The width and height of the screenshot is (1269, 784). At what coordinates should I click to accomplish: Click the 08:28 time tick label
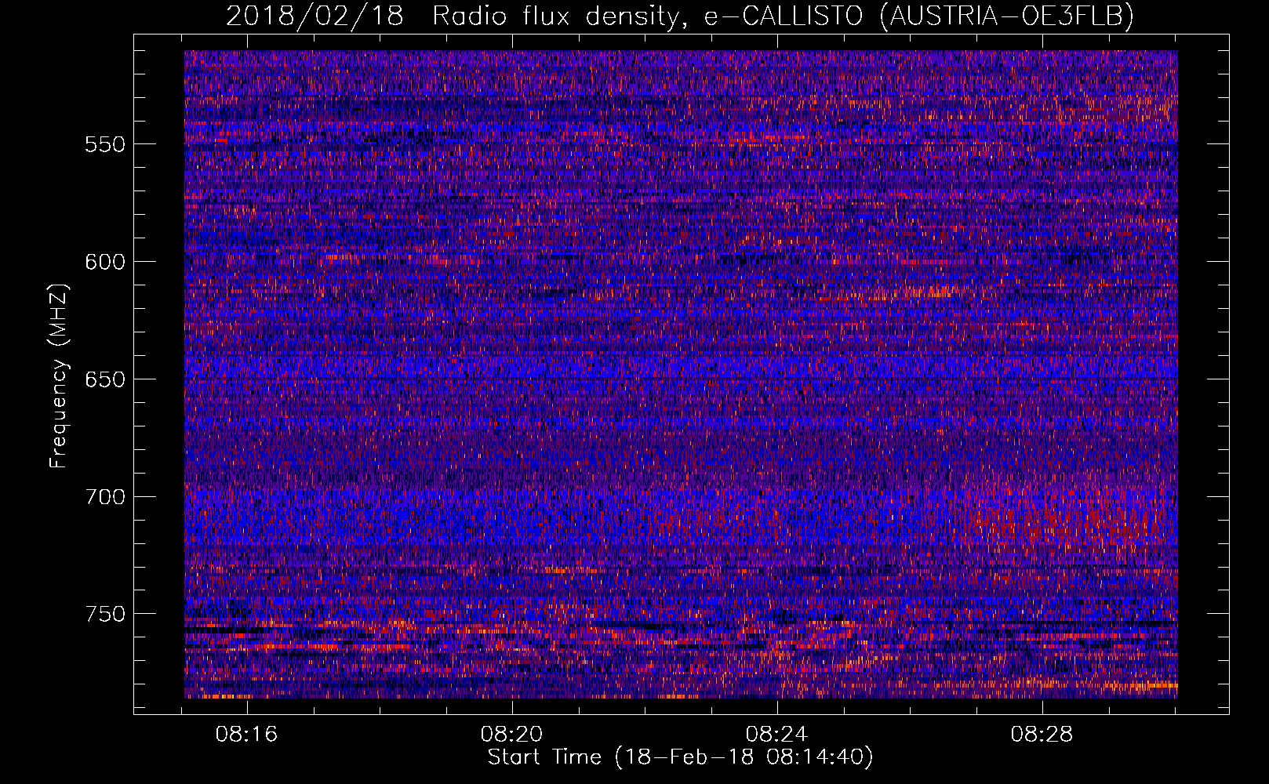pyautogui.click(x=1042, y=735)
